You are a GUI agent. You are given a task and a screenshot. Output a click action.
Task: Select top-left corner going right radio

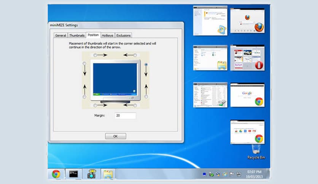pyautogui.click(x=95, y=55)
